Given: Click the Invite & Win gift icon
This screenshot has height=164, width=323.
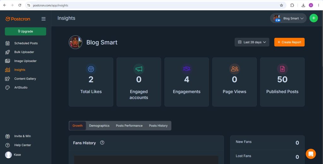Looking at the screenshot, I should tap(8, 136).
